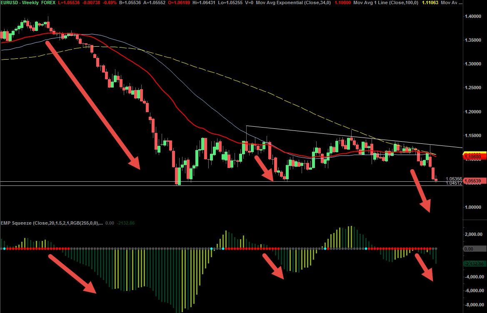Screen dimensions: 487x313
Task: Click the 1.25000 price axis label
Action: 473,88
